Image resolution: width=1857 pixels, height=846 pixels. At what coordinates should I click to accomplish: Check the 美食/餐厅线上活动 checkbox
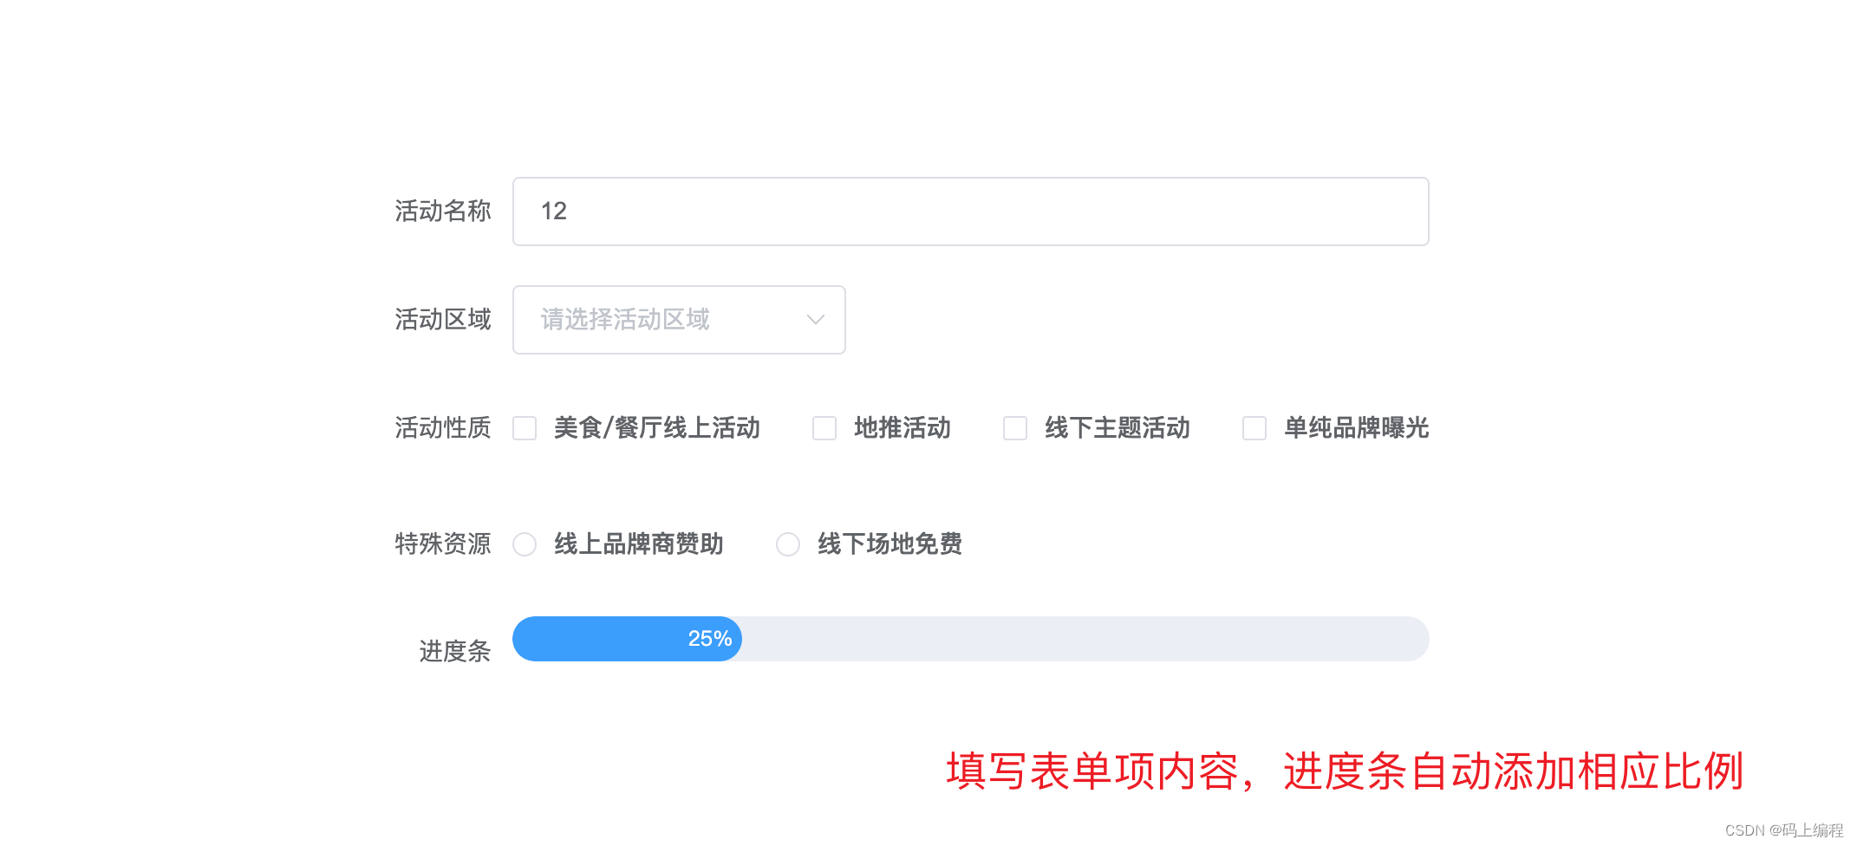525,428
